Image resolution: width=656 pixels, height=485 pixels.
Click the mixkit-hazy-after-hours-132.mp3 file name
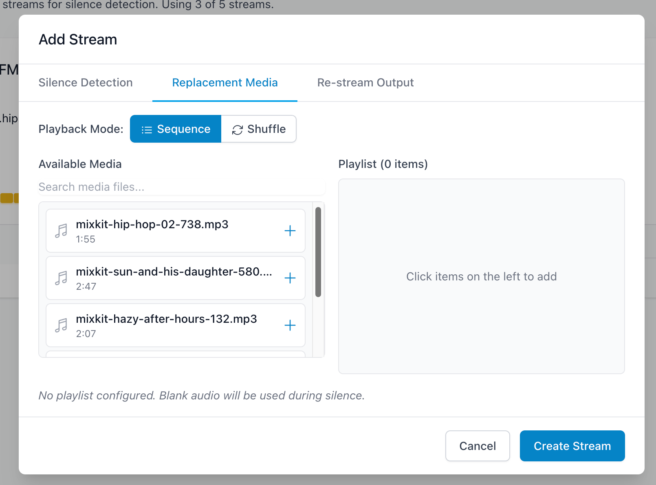click(166, 319)
